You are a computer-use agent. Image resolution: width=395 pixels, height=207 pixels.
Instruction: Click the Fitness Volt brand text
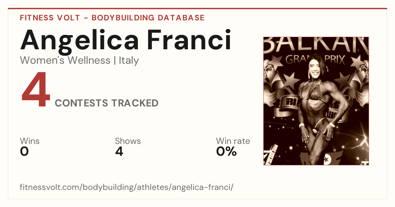(x=50, y=18)
